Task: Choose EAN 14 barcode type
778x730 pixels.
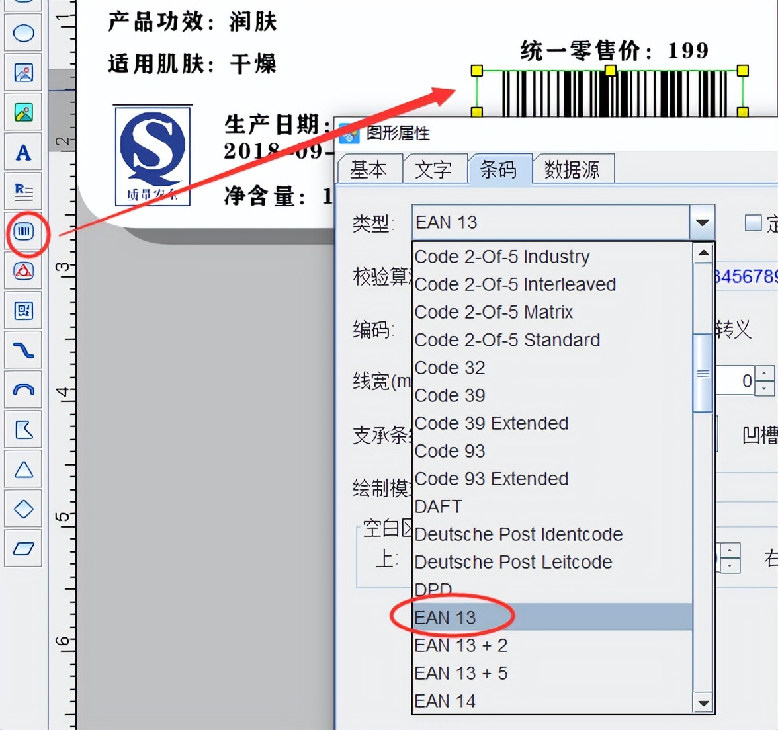Action: click(x=552, y=701)
